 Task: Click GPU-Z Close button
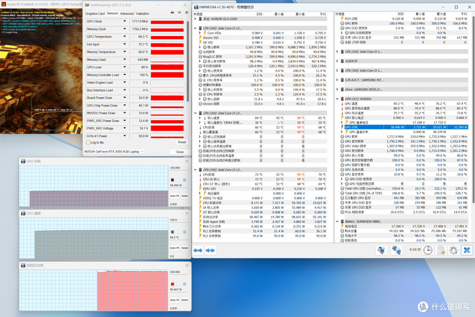click(x=179, y=152)
